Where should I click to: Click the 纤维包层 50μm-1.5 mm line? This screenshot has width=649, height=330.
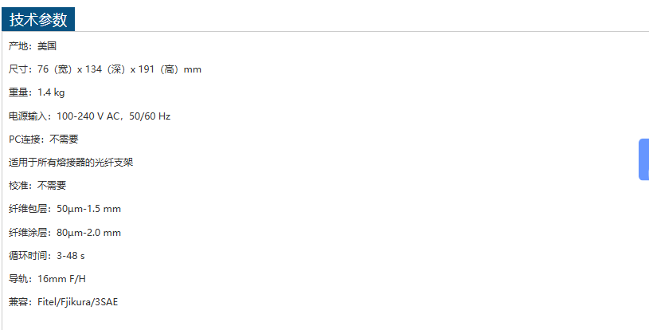point(65,209)
